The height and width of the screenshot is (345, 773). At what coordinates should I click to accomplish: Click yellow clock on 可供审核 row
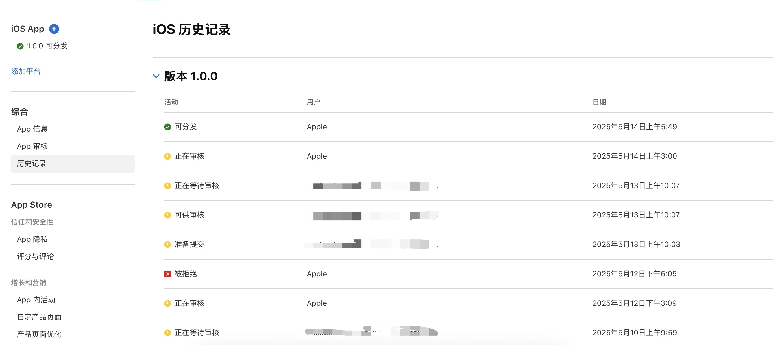click(167, 215)
